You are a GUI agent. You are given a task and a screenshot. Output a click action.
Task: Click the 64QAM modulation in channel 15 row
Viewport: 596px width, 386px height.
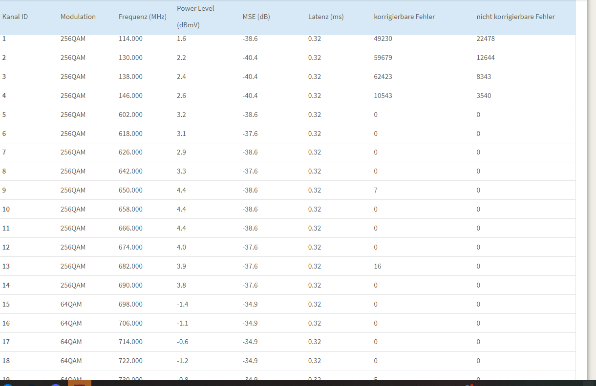pos(71,304)
